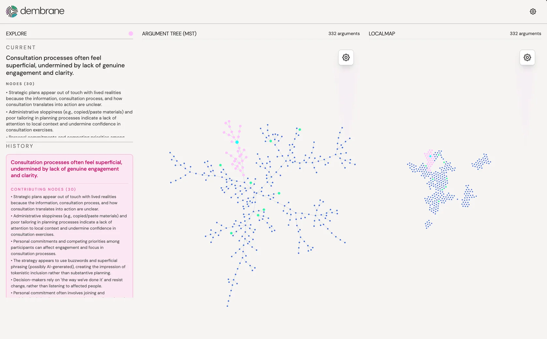Viewport: 547px width, 339px height.
Task: Select history bullet about buzzwords and superficial phrasing
Action: [68, 266]
